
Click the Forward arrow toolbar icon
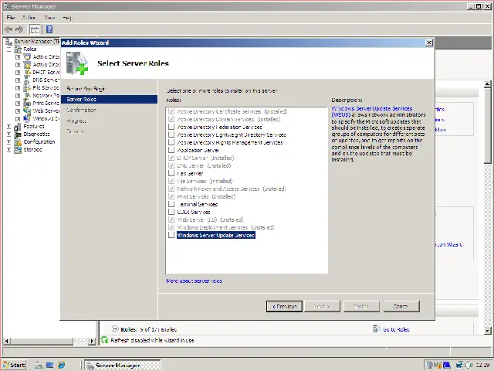coord(19,29)
